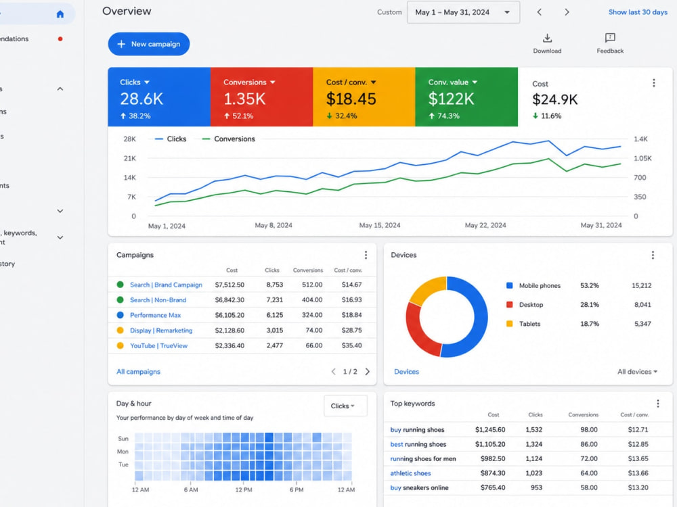Collapse the sidebar section with up chevron

click(x=60, y=89)
